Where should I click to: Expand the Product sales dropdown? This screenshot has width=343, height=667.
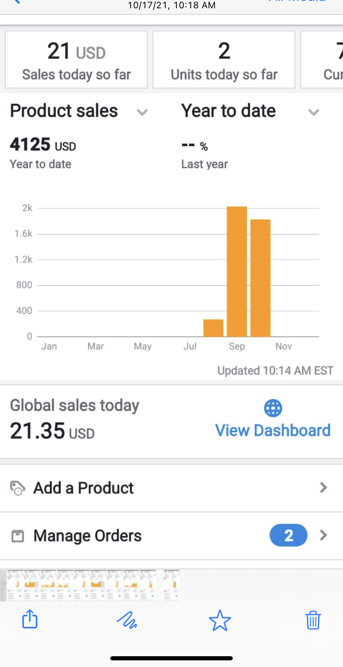pos(142,112)
